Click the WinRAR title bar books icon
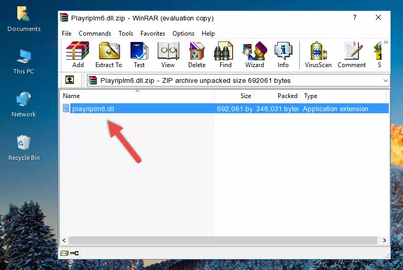403x270 pixels. [x=64, y=18]
